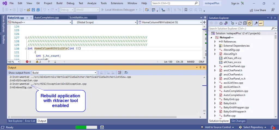Click Sign in link
The width and height of the screenshot is (279, 130).
pyautogui.click(x=235, y=3)
